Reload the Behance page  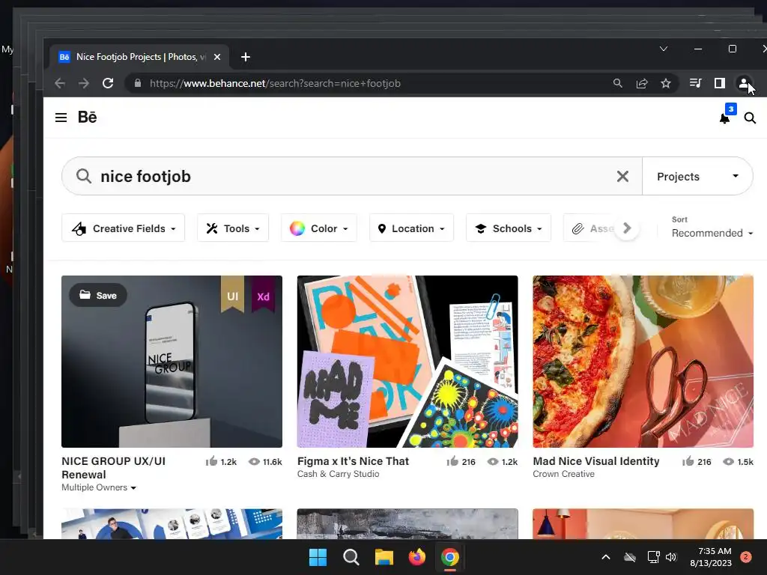[x=108, y=83]
